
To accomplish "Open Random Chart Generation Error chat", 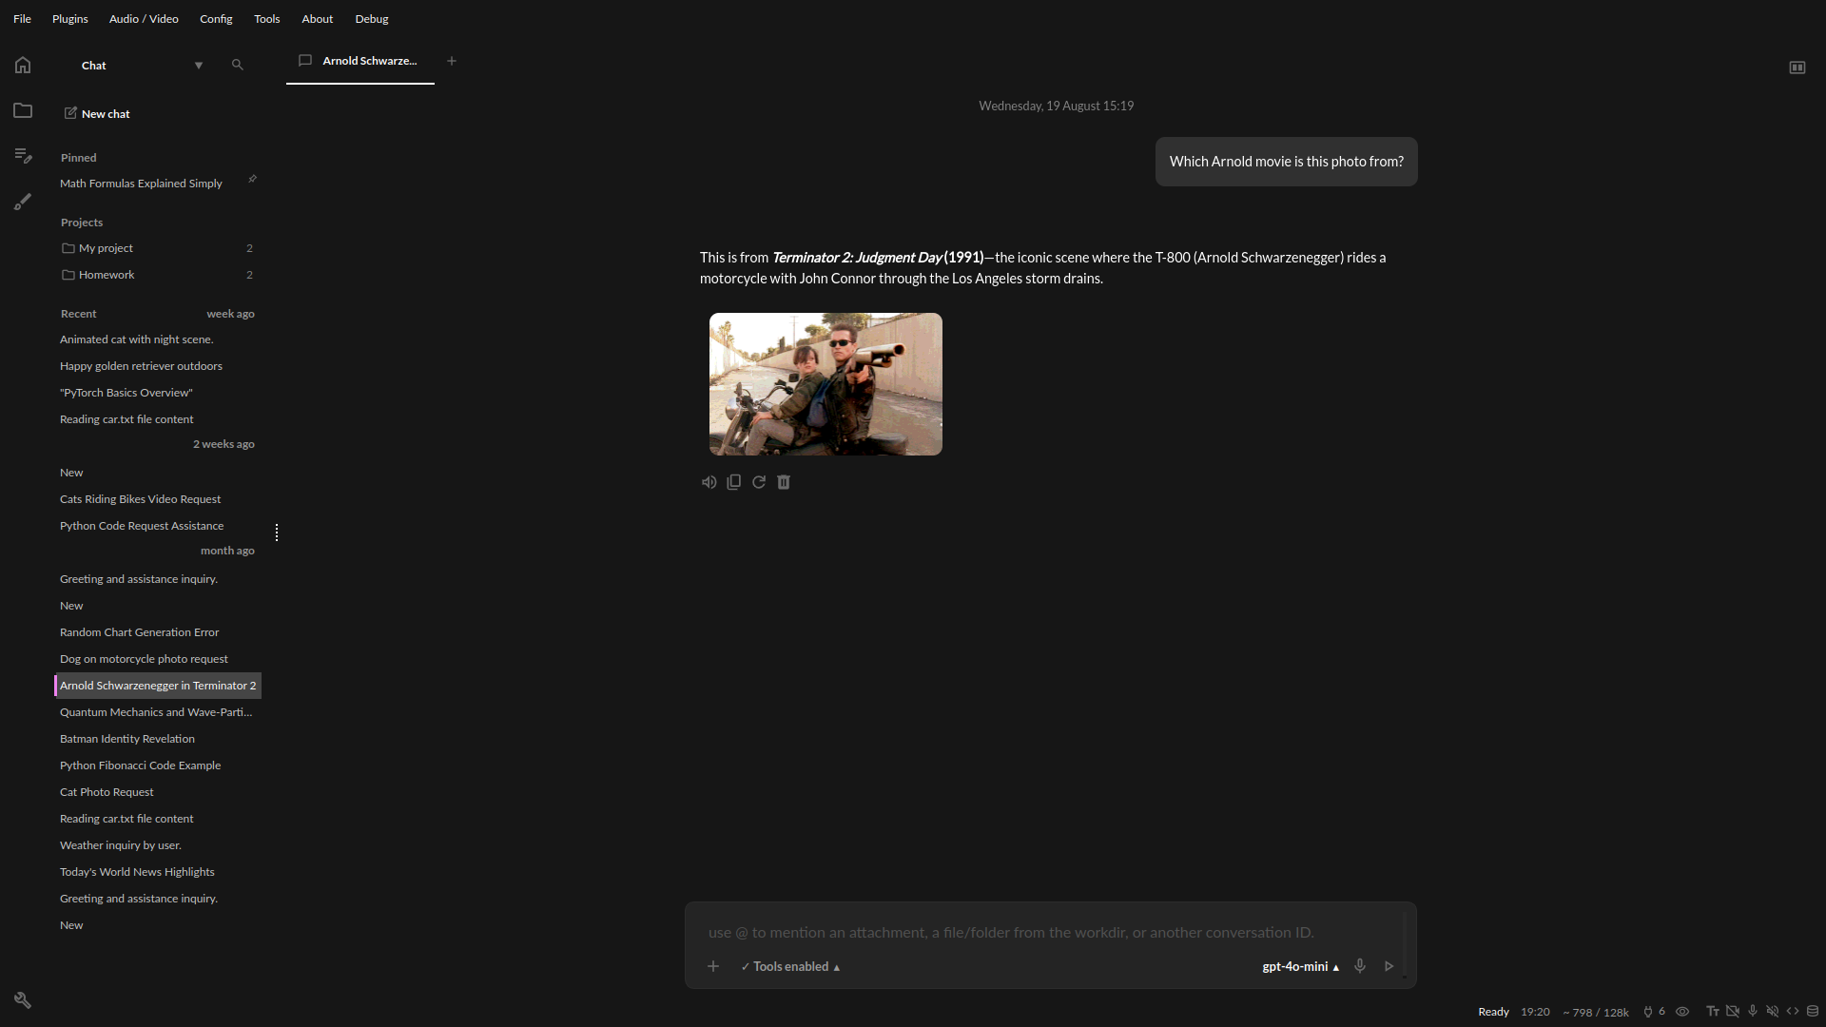I will coord(158,632).
